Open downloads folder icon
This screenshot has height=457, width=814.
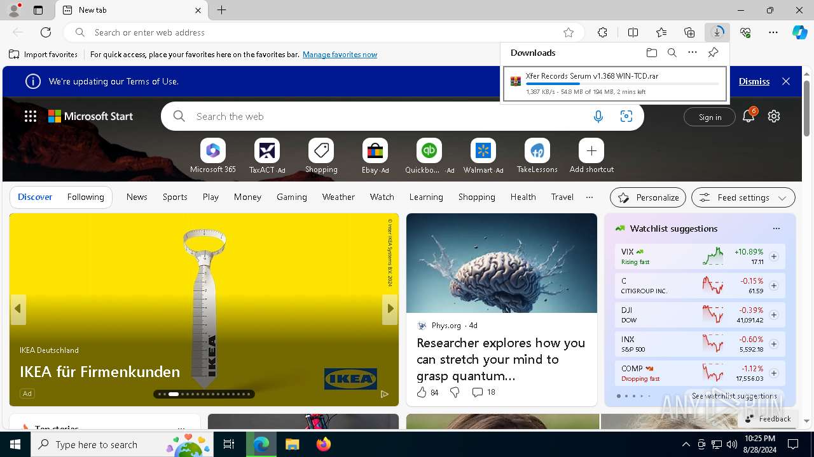(x=651, y=53)
